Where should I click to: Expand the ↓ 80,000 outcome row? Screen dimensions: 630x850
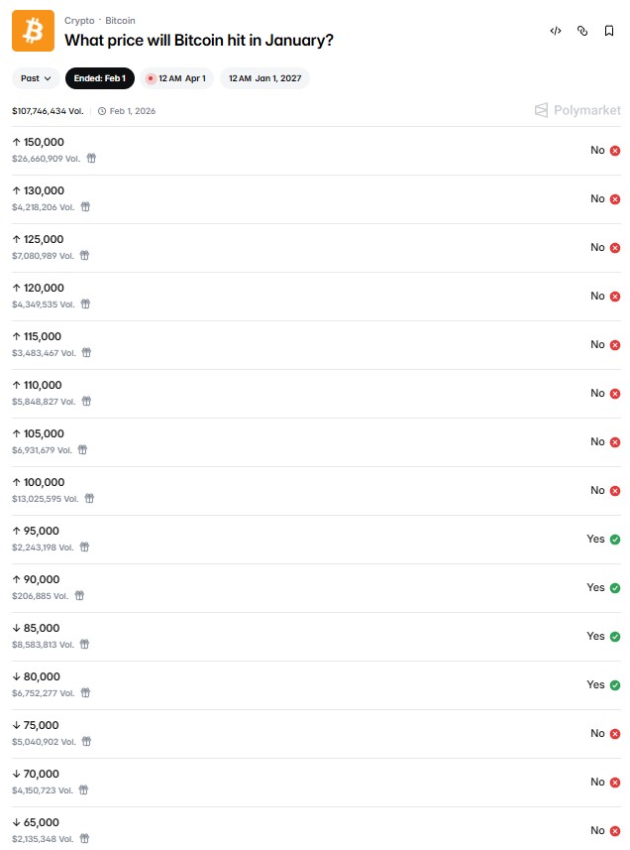[x=297, y=684]
